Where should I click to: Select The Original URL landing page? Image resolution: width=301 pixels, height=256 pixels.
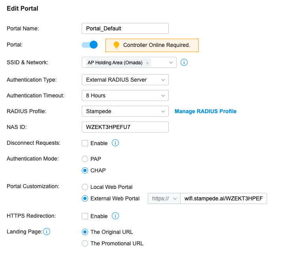[85, 232]
